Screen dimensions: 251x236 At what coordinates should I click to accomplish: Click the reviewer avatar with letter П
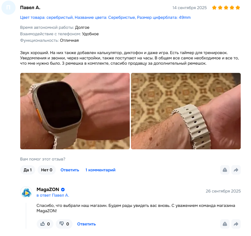coord(8,8)
